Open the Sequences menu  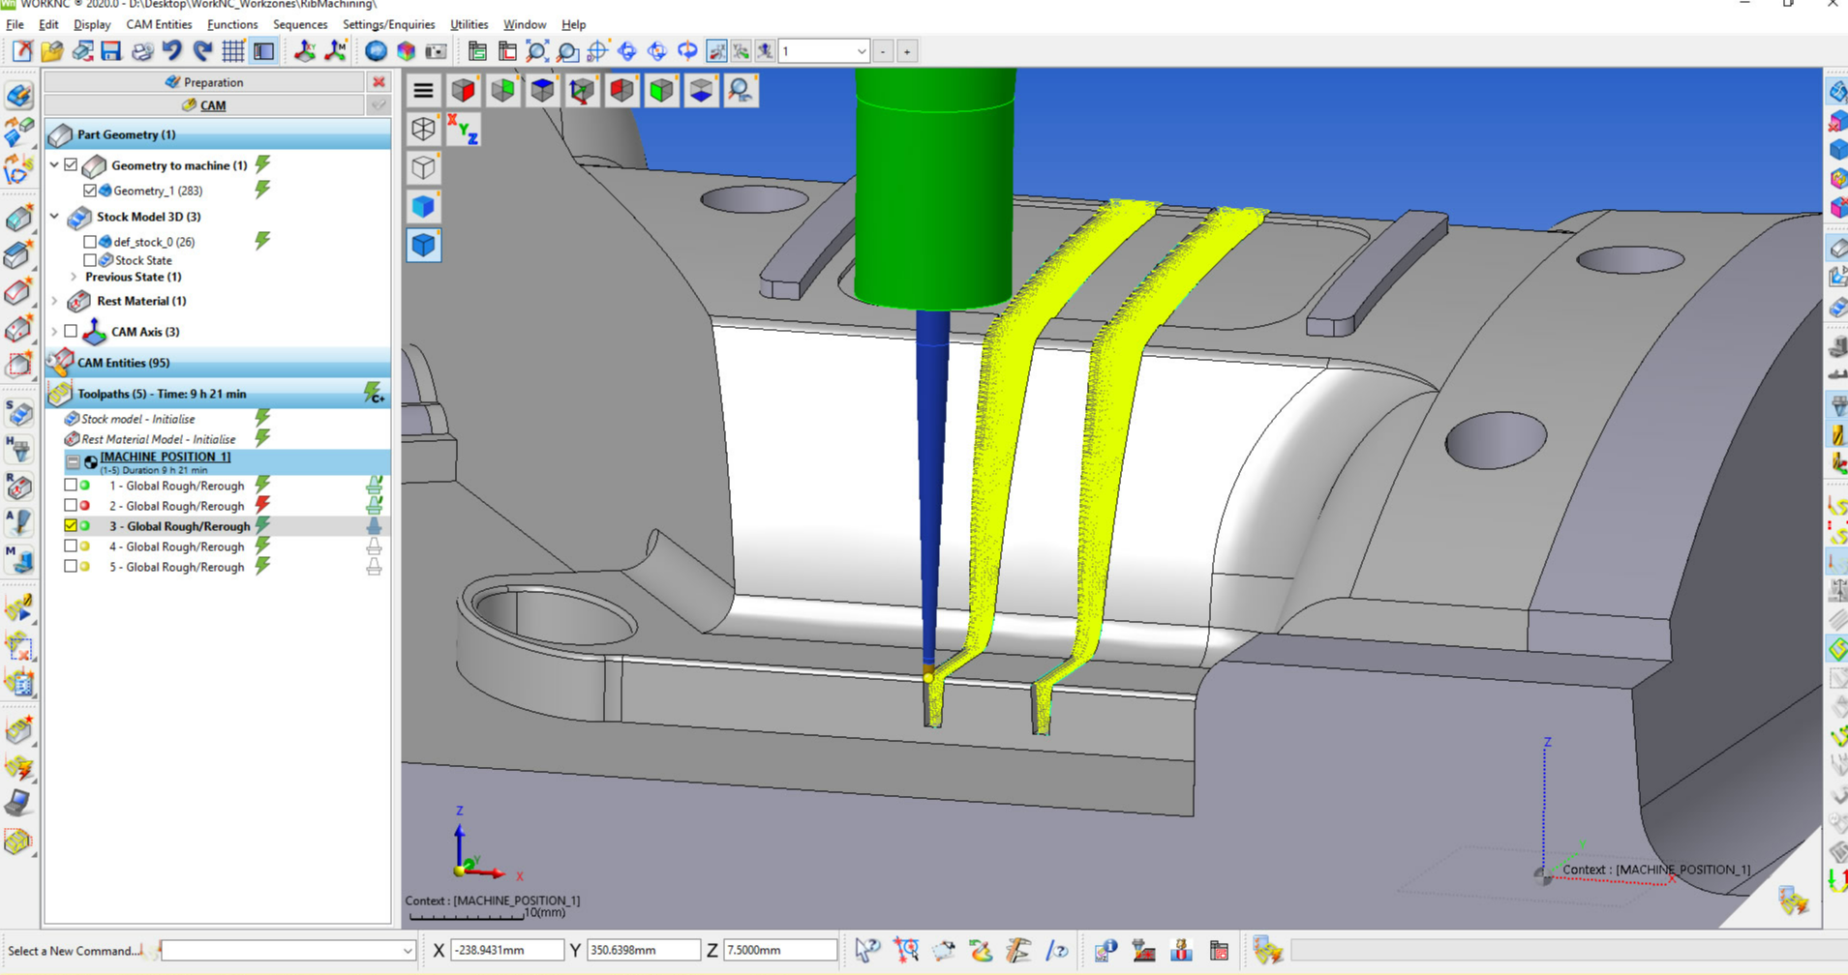300,24
